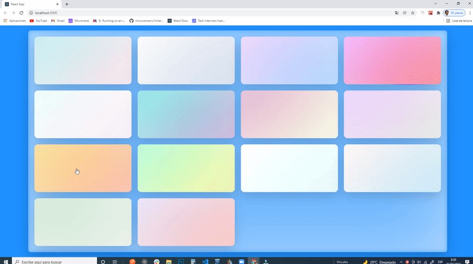Click the localhost:3000 address bar
The image size is (473, 264).
[x=178, y=12]
